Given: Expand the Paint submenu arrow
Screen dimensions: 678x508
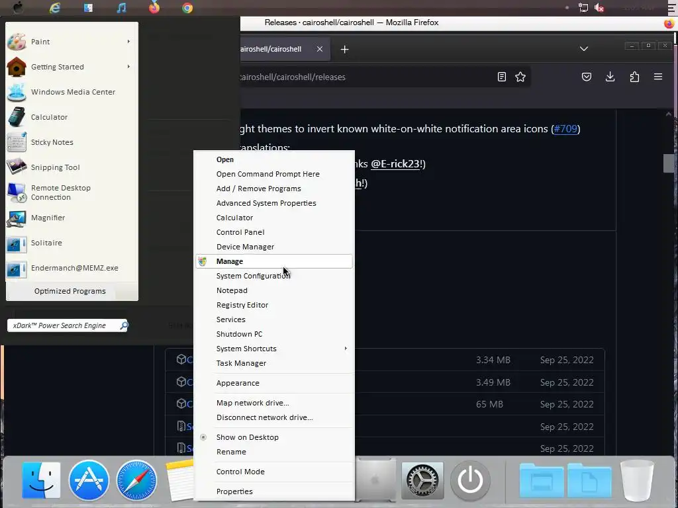Looking at the screenshot, I should 128,42.
